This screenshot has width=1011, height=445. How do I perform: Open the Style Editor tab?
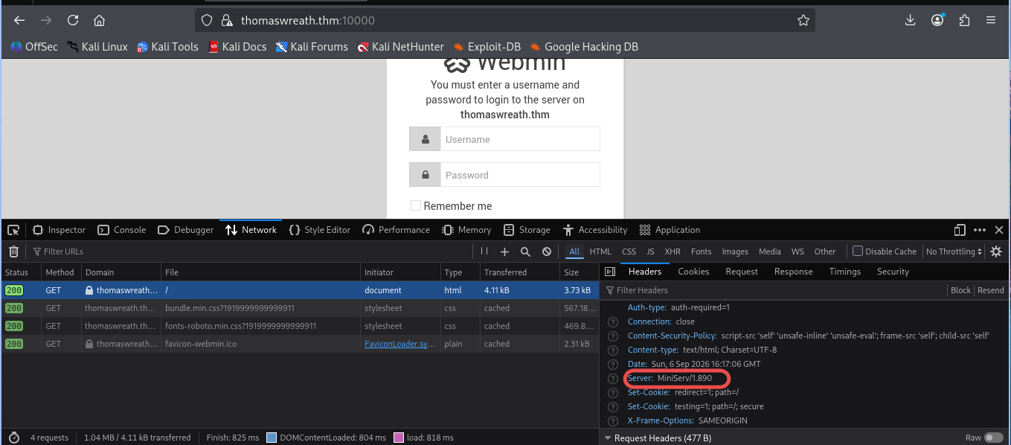(319, 230)
